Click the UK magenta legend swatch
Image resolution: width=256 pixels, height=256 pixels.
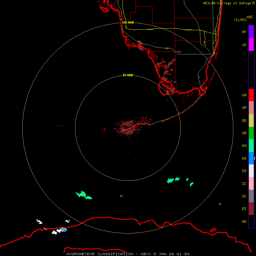click(251, 45)
